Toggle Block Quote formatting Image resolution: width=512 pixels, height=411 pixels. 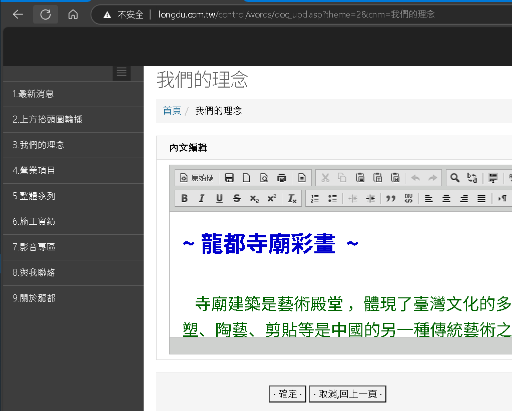[x=391, y=198]
